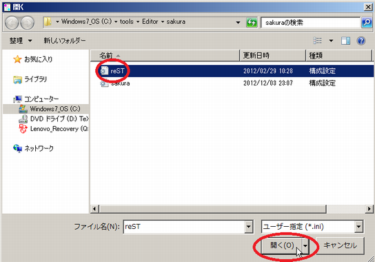This screenshot has height=262, width=375.
Task: Click 構成設定 type in reST row
Action: (322, 71)
